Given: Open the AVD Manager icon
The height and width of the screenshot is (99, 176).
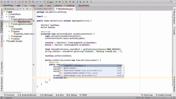Looking at the screenshot, I should tap(81, 2).
